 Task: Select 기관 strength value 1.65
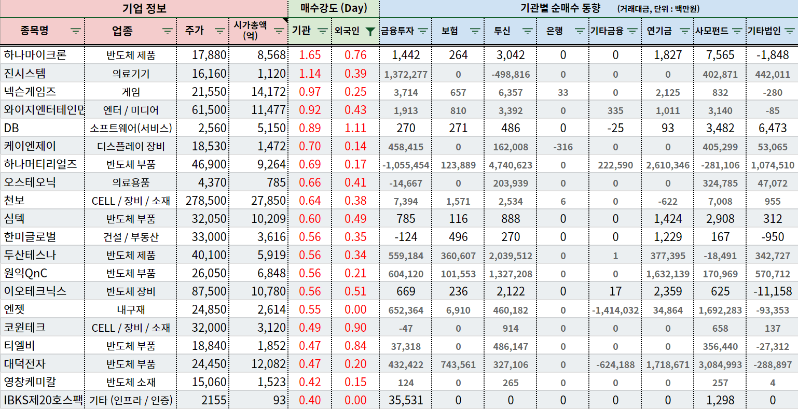click(x=310, y=55)
